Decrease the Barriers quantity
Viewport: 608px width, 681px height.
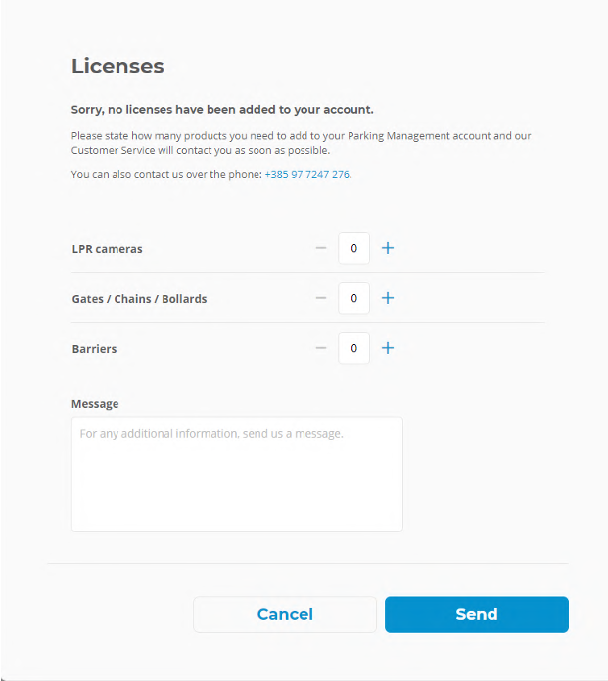coord(321,348)
